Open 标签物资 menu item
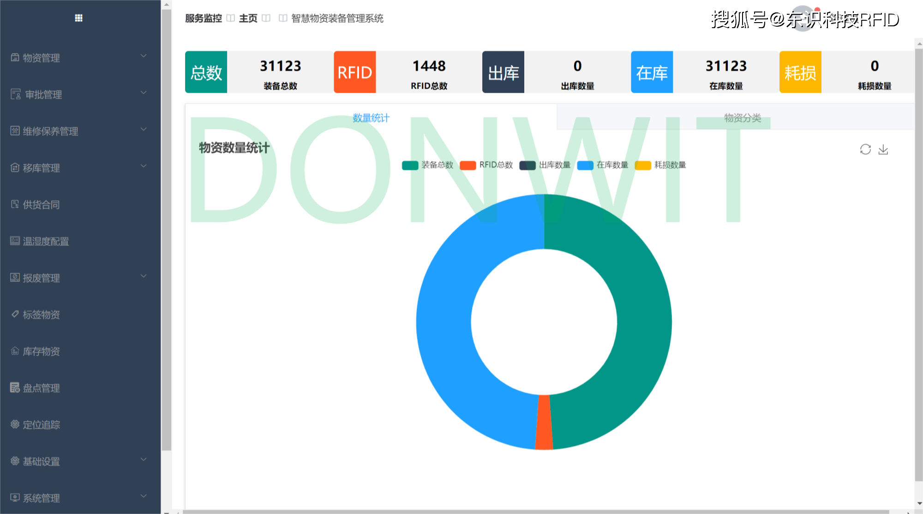This screenshot has height=514, width=923. click(x=80, y=314)
